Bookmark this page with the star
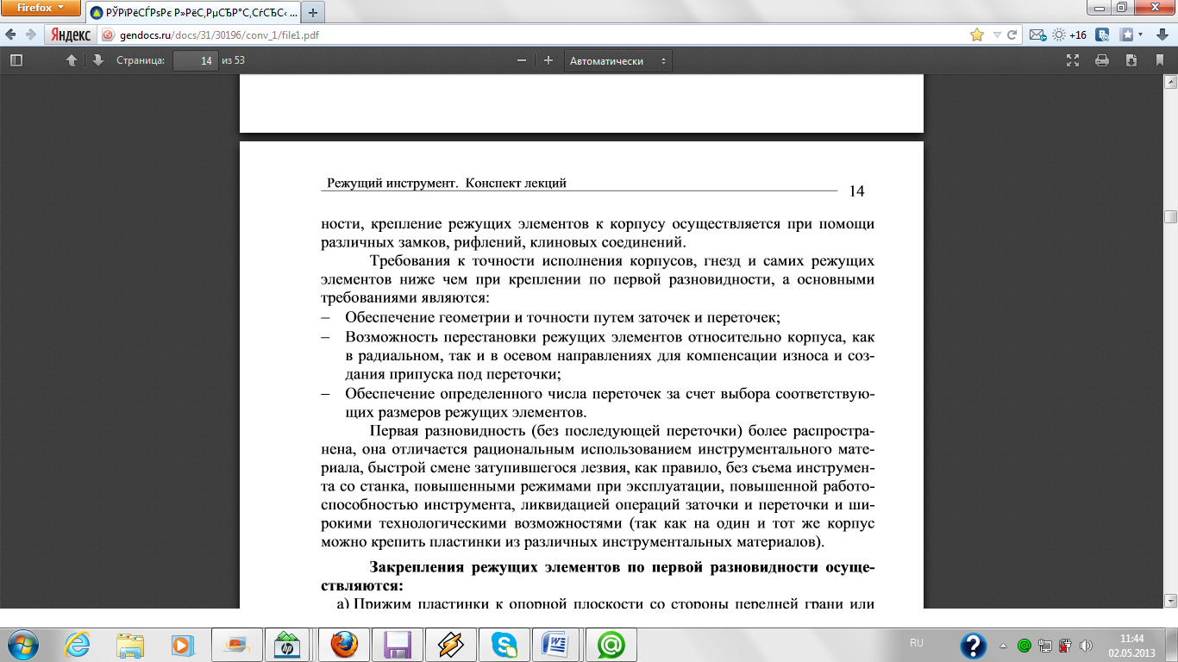Viewport: 1178px width, 662px height. pyautogui.click(x=976, y=35)
